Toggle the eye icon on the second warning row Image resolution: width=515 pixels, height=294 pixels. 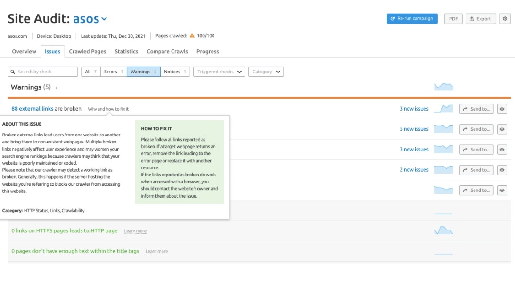coord(501,129)
